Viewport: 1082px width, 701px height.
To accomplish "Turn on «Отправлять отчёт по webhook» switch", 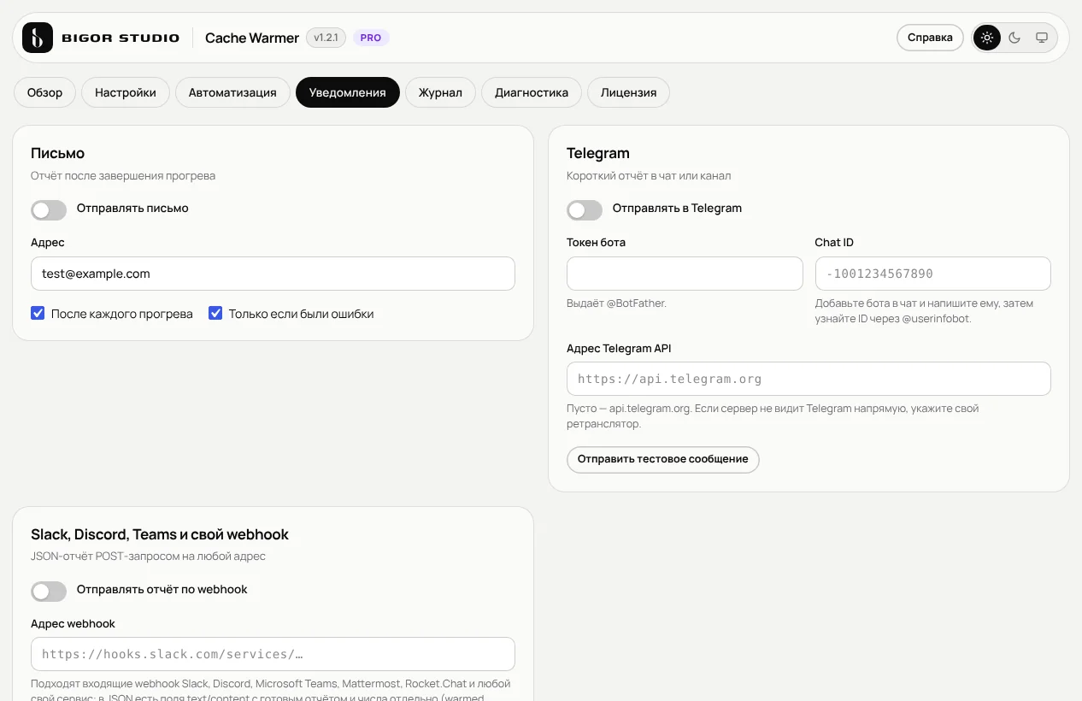I will (x=49, y=591).
